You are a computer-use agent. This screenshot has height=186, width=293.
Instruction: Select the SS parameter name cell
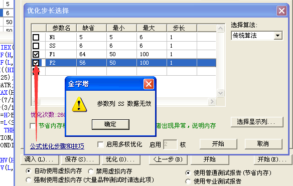61,46
